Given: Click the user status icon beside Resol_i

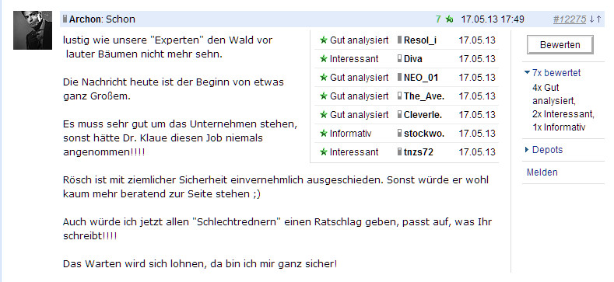Looking at the screenshot, I should point(399,40).
